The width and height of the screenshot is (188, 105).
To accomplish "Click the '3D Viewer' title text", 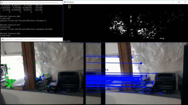I will tap(70, 2).
